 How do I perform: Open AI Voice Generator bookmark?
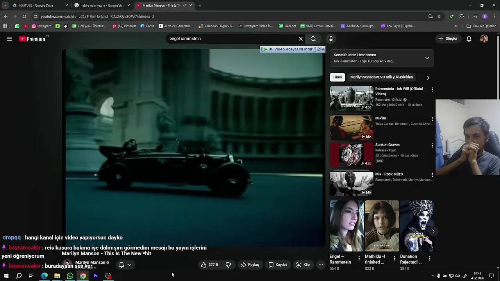[x=175, y=26]
